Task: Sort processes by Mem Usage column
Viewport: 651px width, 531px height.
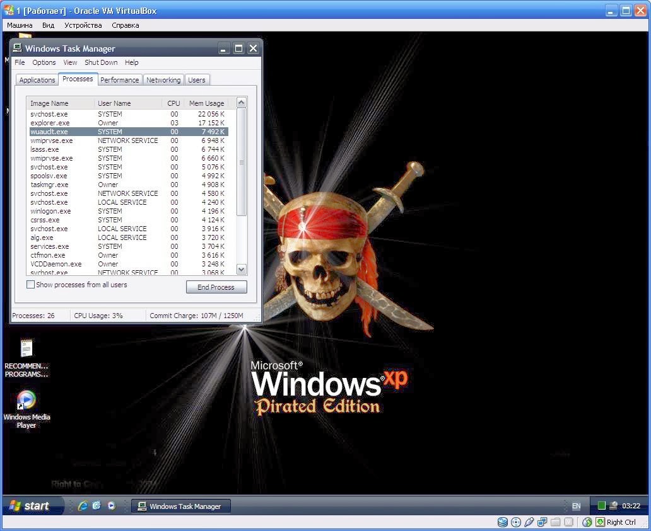Action: (x=206, y=103)
